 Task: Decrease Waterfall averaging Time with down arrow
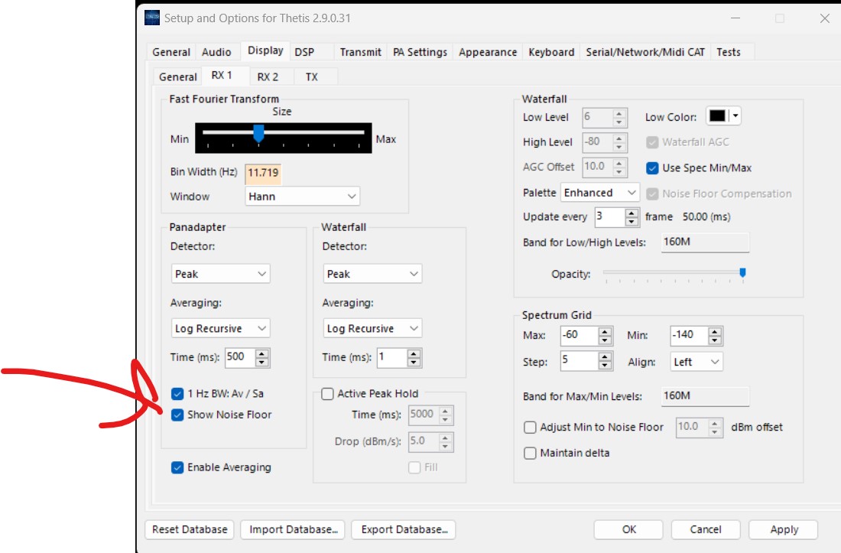click(414, 361)
